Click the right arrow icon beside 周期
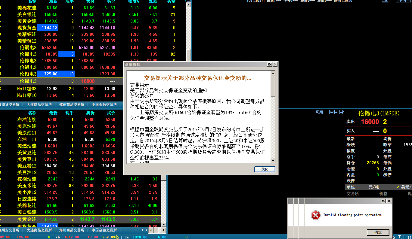The height and width of the screenshot is (239, 412). pyautogui.click(x=337, y=112)
